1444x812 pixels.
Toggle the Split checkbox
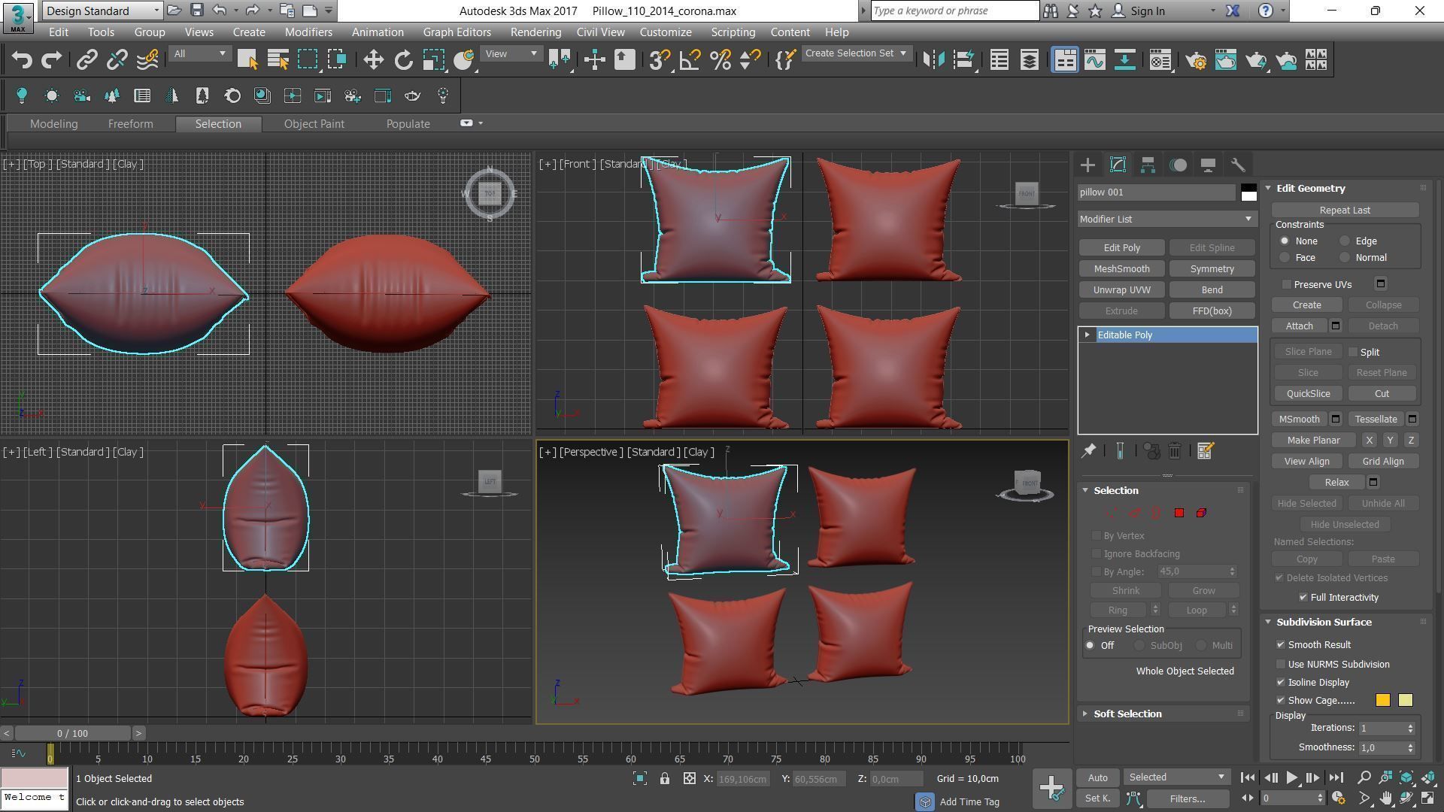click(1354, 353)
